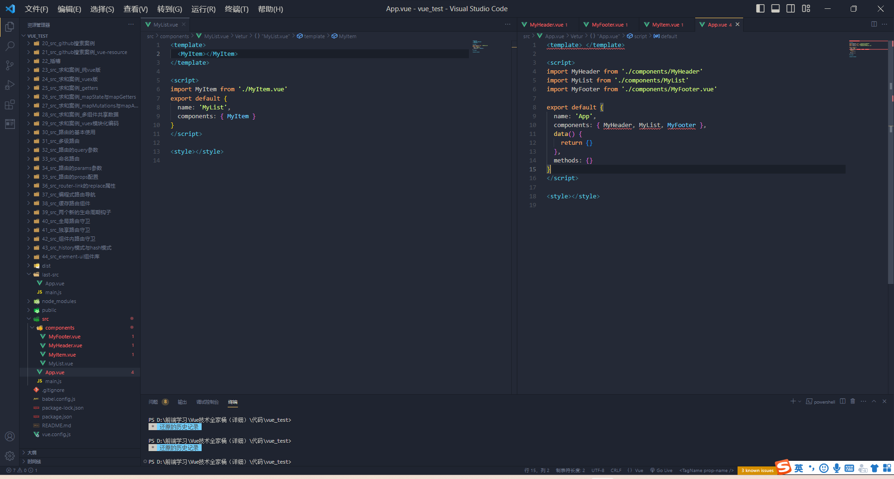This screenshot has height=479, width=894.
Task: Open errors and warnings status indicator
Action: pos(21,470)
